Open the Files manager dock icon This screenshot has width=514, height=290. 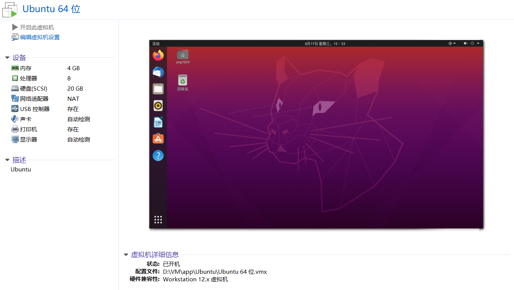[158, 89]
